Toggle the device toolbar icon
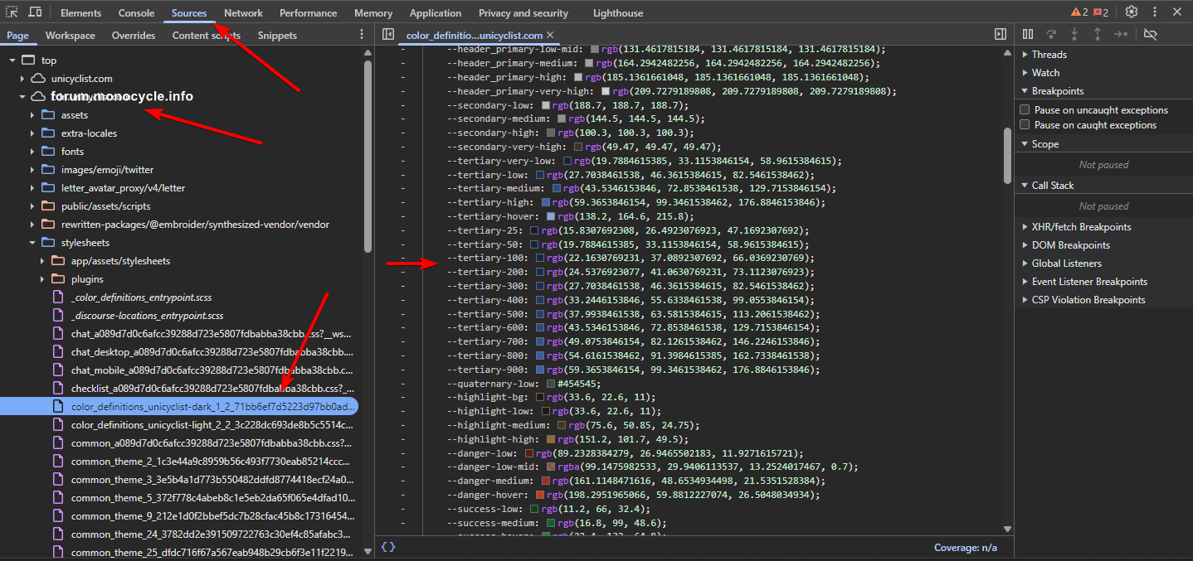The height and width of the screenshot is (561, 1193). click(36, 12)
